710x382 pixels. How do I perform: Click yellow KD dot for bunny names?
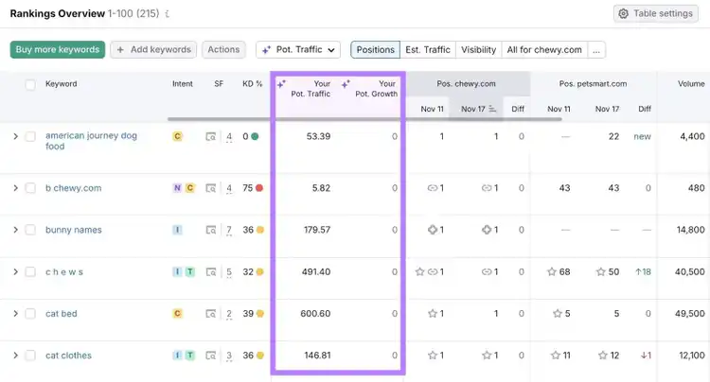tap(260, 230)
